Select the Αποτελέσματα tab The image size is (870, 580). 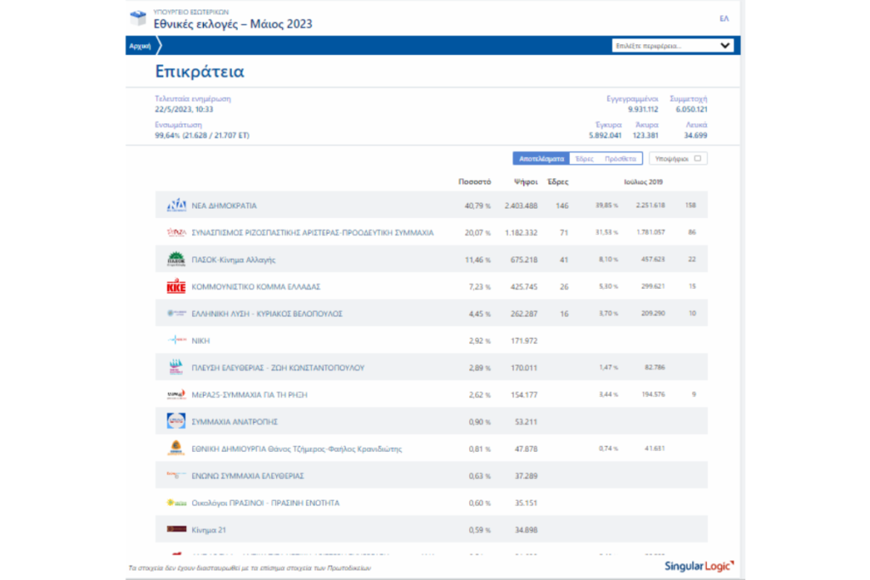pos(541,159)
